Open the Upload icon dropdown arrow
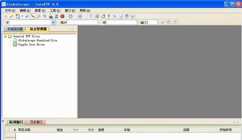This screenshot has width=242, height=140. click(84, 16)
